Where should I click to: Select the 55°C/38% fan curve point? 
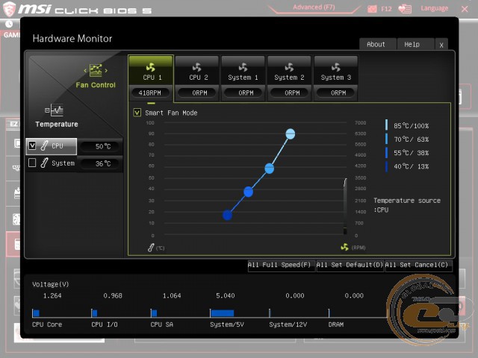coord(248,192)
